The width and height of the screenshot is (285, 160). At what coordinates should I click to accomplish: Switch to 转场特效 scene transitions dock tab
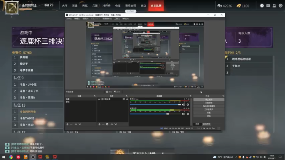tap(207, 124)
